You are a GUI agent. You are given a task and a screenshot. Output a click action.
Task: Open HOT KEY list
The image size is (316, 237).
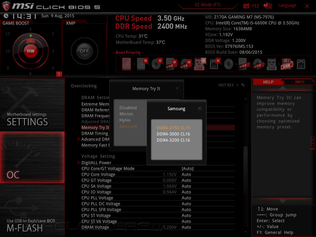[x=226, y=85]
